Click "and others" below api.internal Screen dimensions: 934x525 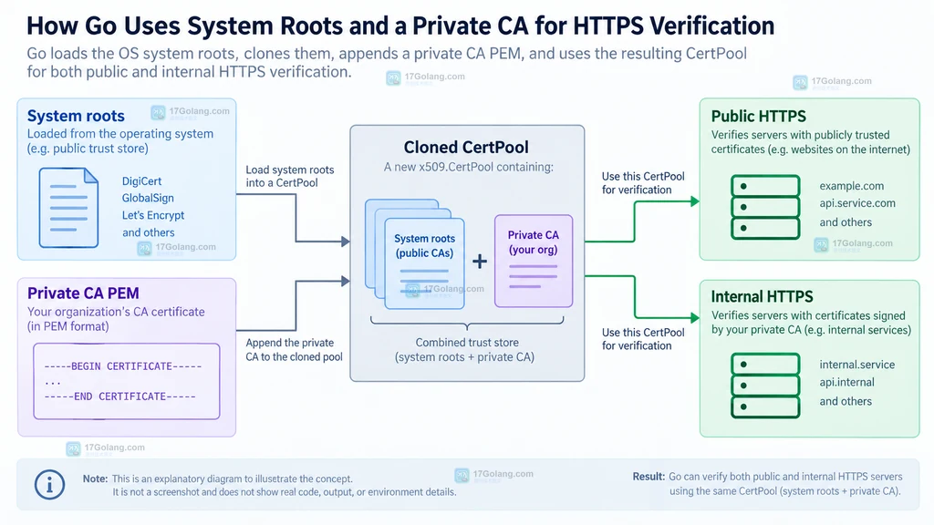point(846,401)
